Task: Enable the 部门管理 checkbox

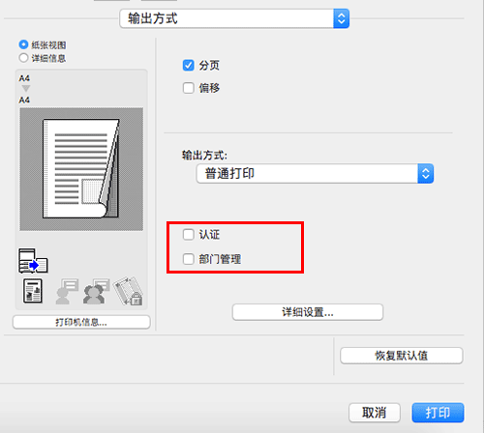Action: coord(189,259)
